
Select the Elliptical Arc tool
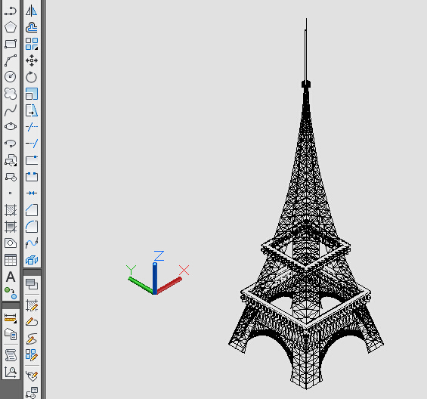click(x=11, y=144)
